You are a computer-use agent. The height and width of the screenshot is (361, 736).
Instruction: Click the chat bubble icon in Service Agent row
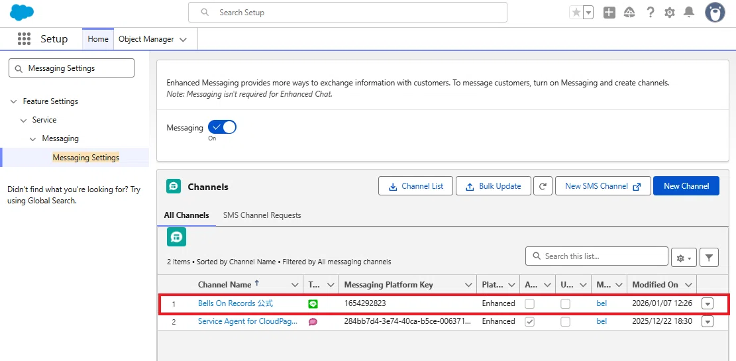pos(313,322)
